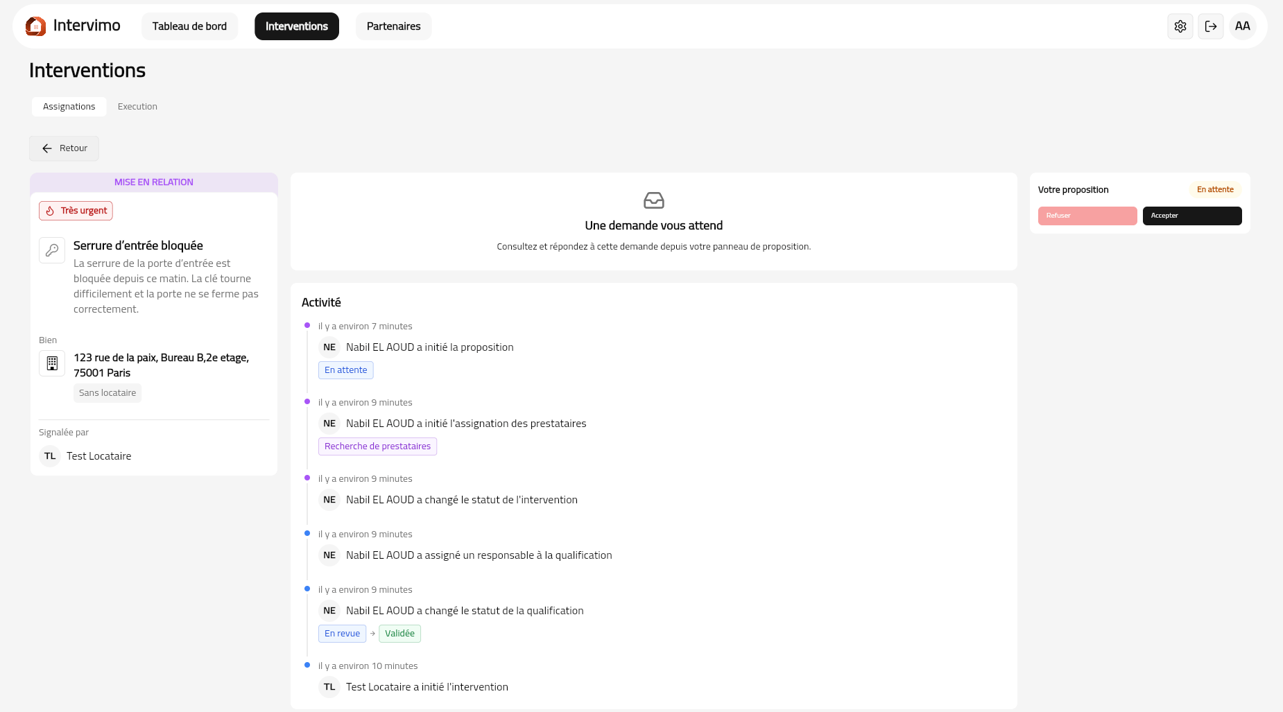Open settings via gear icon

[1180, 26]
